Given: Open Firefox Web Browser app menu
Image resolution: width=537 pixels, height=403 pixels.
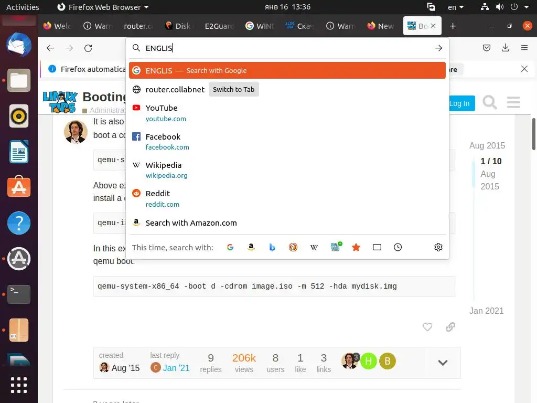Looking at the screenshot, I should pos(103,7).
